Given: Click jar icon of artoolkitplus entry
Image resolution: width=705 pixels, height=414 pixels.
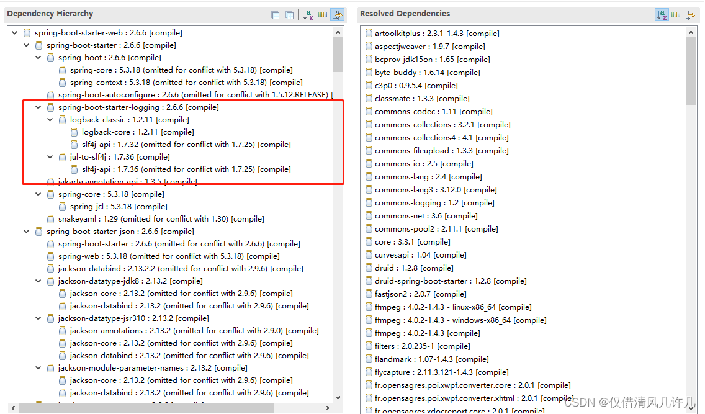Looking at the screenshot, I should [369, 34].
